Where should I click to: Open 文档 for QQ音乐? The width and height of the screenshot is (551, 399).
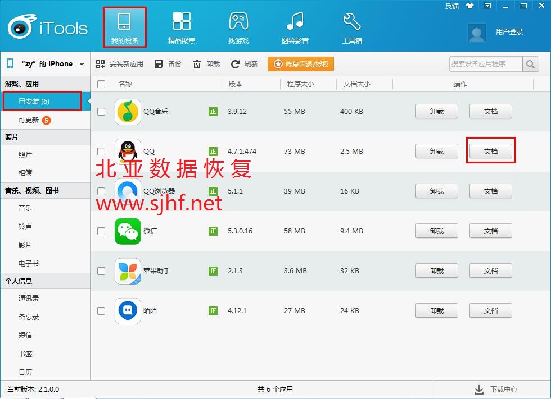point(491,112)
